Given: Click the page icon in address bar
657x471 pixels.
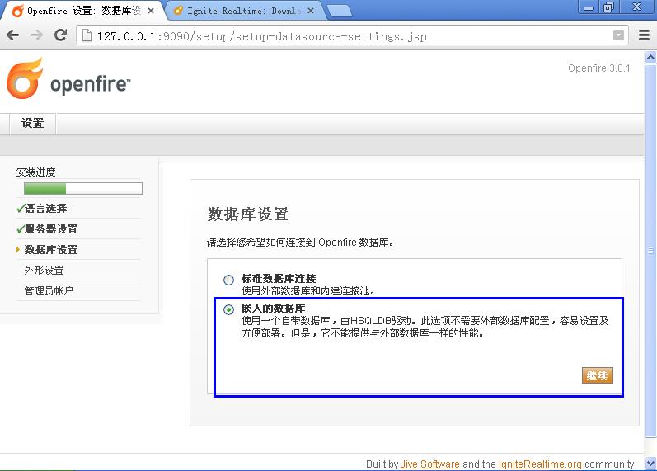Looking at the screenshot, I should [87, 35].
